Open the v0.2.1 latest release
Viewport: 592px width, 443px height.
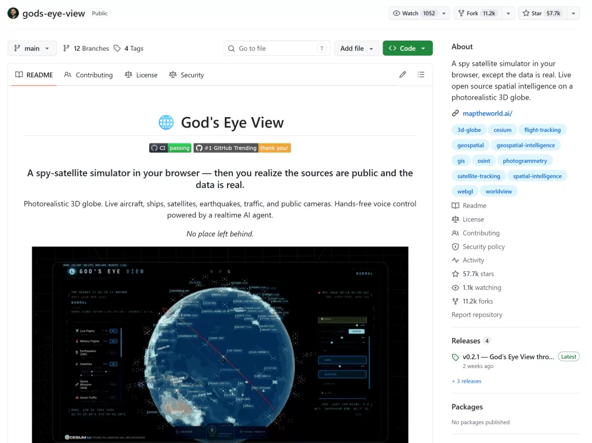click(x=508, y=356)
